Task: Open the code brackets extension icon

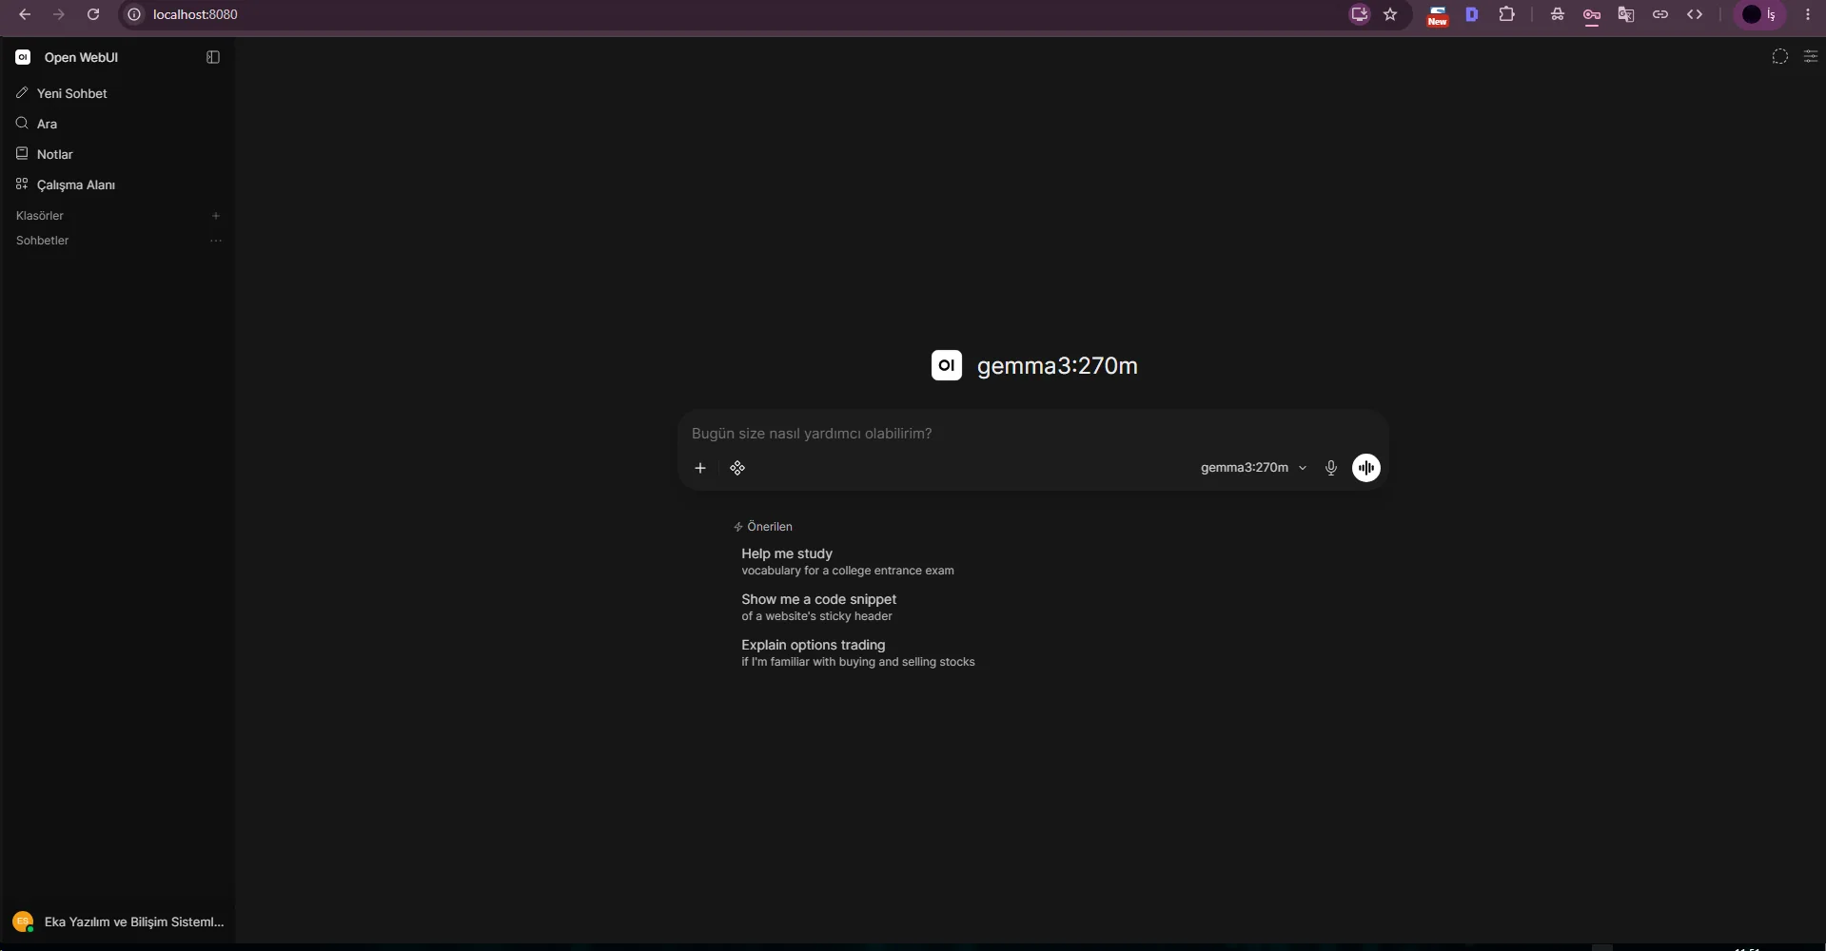Action: coord(1695,14)
